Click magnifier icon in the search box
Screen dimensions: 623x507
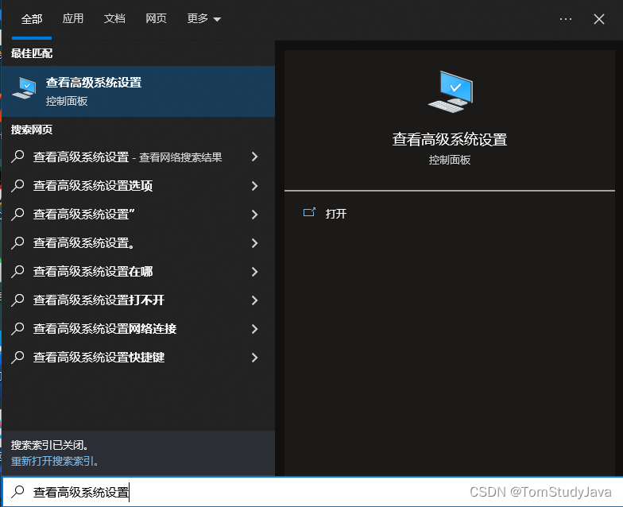17,492
